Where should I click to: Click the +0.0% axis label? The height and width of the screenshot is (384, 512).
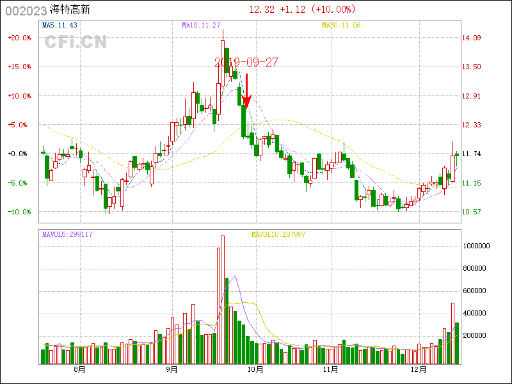[x=17, y=154]
